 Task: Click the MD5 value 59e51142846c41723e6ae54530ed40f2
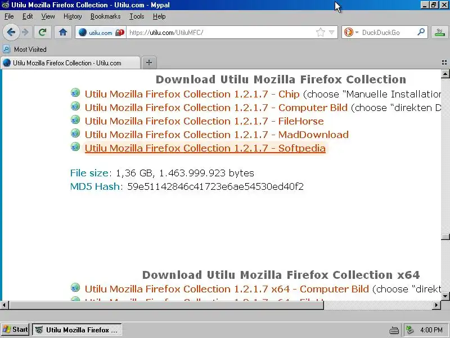pyautogui.click(x=215, y=186)
